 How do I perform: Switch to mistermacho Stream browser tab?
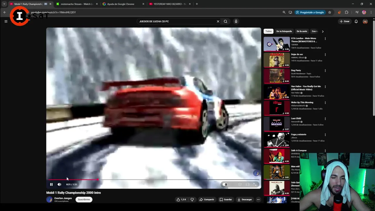click(x=77, y=4)
